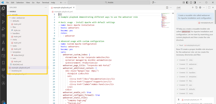Open main.yml under the handlers folder
216x104 pixels.
[x=17, y=36]
